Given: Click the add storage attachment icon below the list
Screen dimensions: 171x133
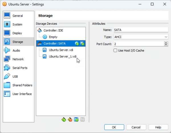Looking at the screenshot, I should coord(76,119).
